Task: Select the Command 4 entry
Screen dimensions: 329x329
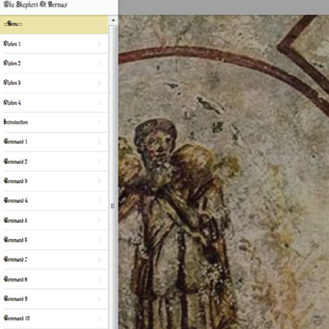Action: (x=54, y=201)
